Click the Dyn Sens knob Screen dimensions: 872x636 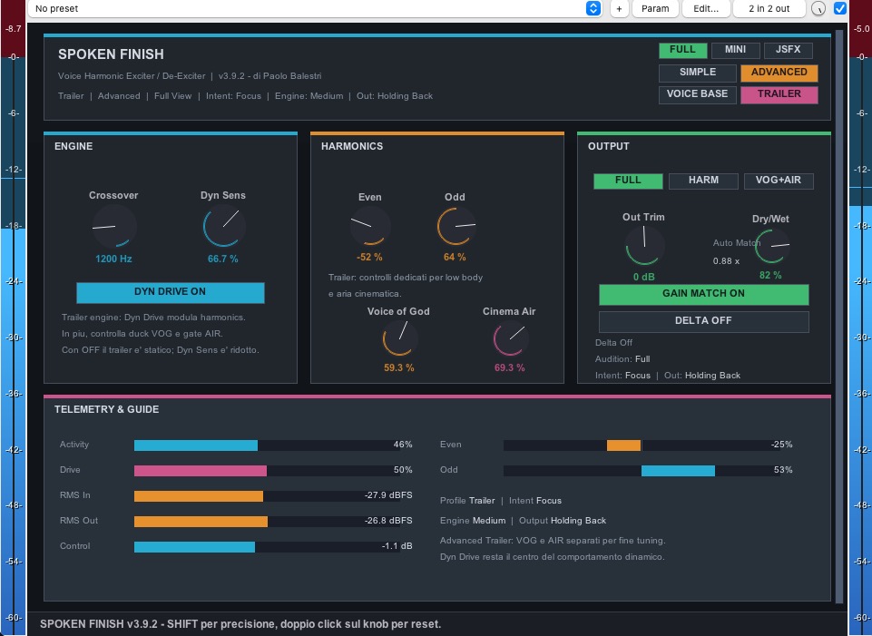tap(224, 226)
